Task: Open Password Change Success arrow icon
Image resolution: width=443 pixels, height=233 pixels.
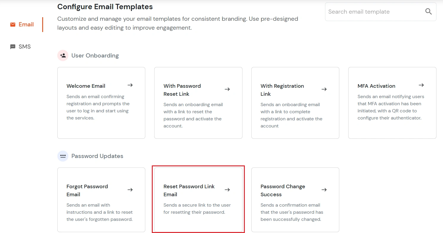Action: [x=324, y=190]
